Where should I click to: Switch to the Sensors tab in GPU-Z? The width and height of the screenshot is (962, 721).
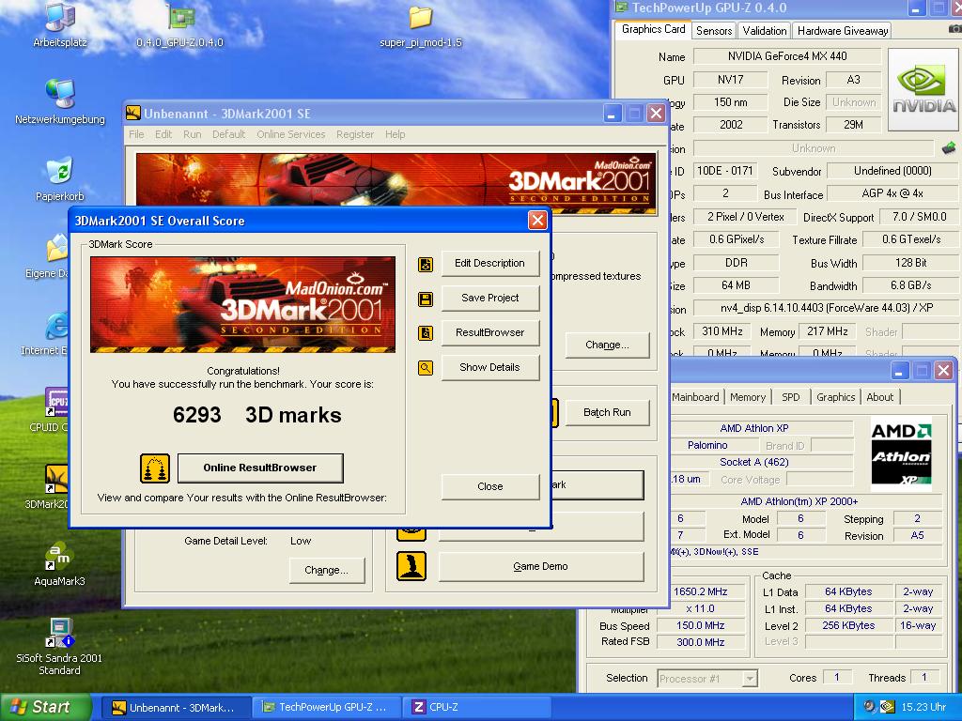click(x=714, y=31)
